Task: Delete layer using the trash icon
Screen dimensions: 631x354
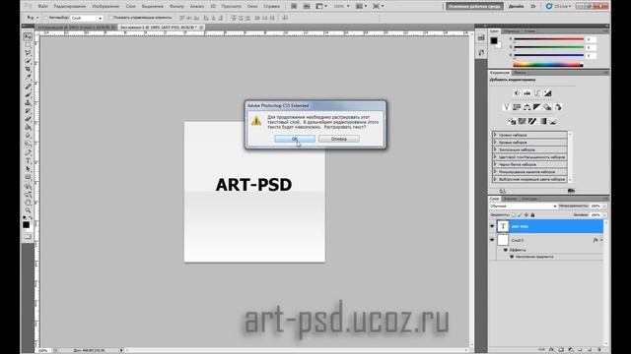Action: click(599, 350)
